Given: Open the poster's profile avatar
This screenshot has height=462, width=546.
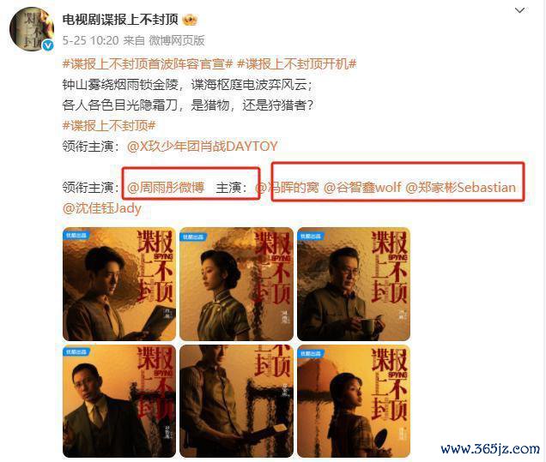Looking at the screenshot, I should pyautogui.click(x=32, y=29).
